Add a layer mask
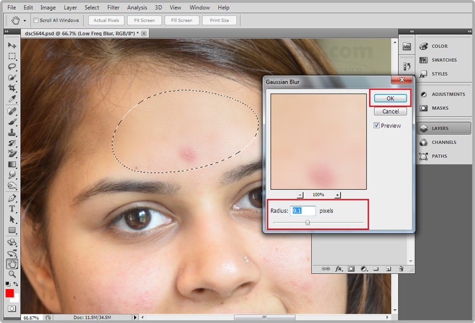 pos(351,269)
